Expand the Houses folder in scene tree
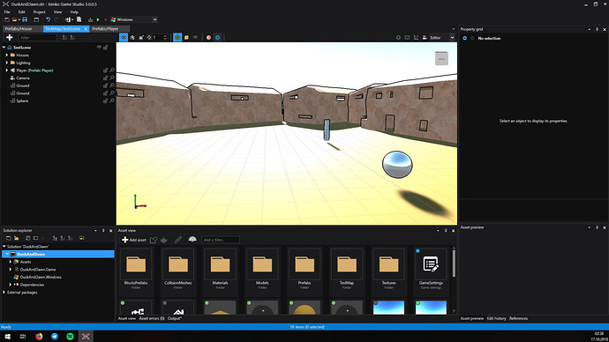 pyautogui.click(x=6, y=55)
